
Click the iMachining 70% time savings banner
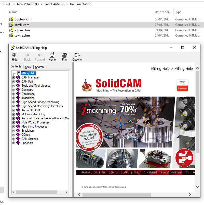(126, 122)
